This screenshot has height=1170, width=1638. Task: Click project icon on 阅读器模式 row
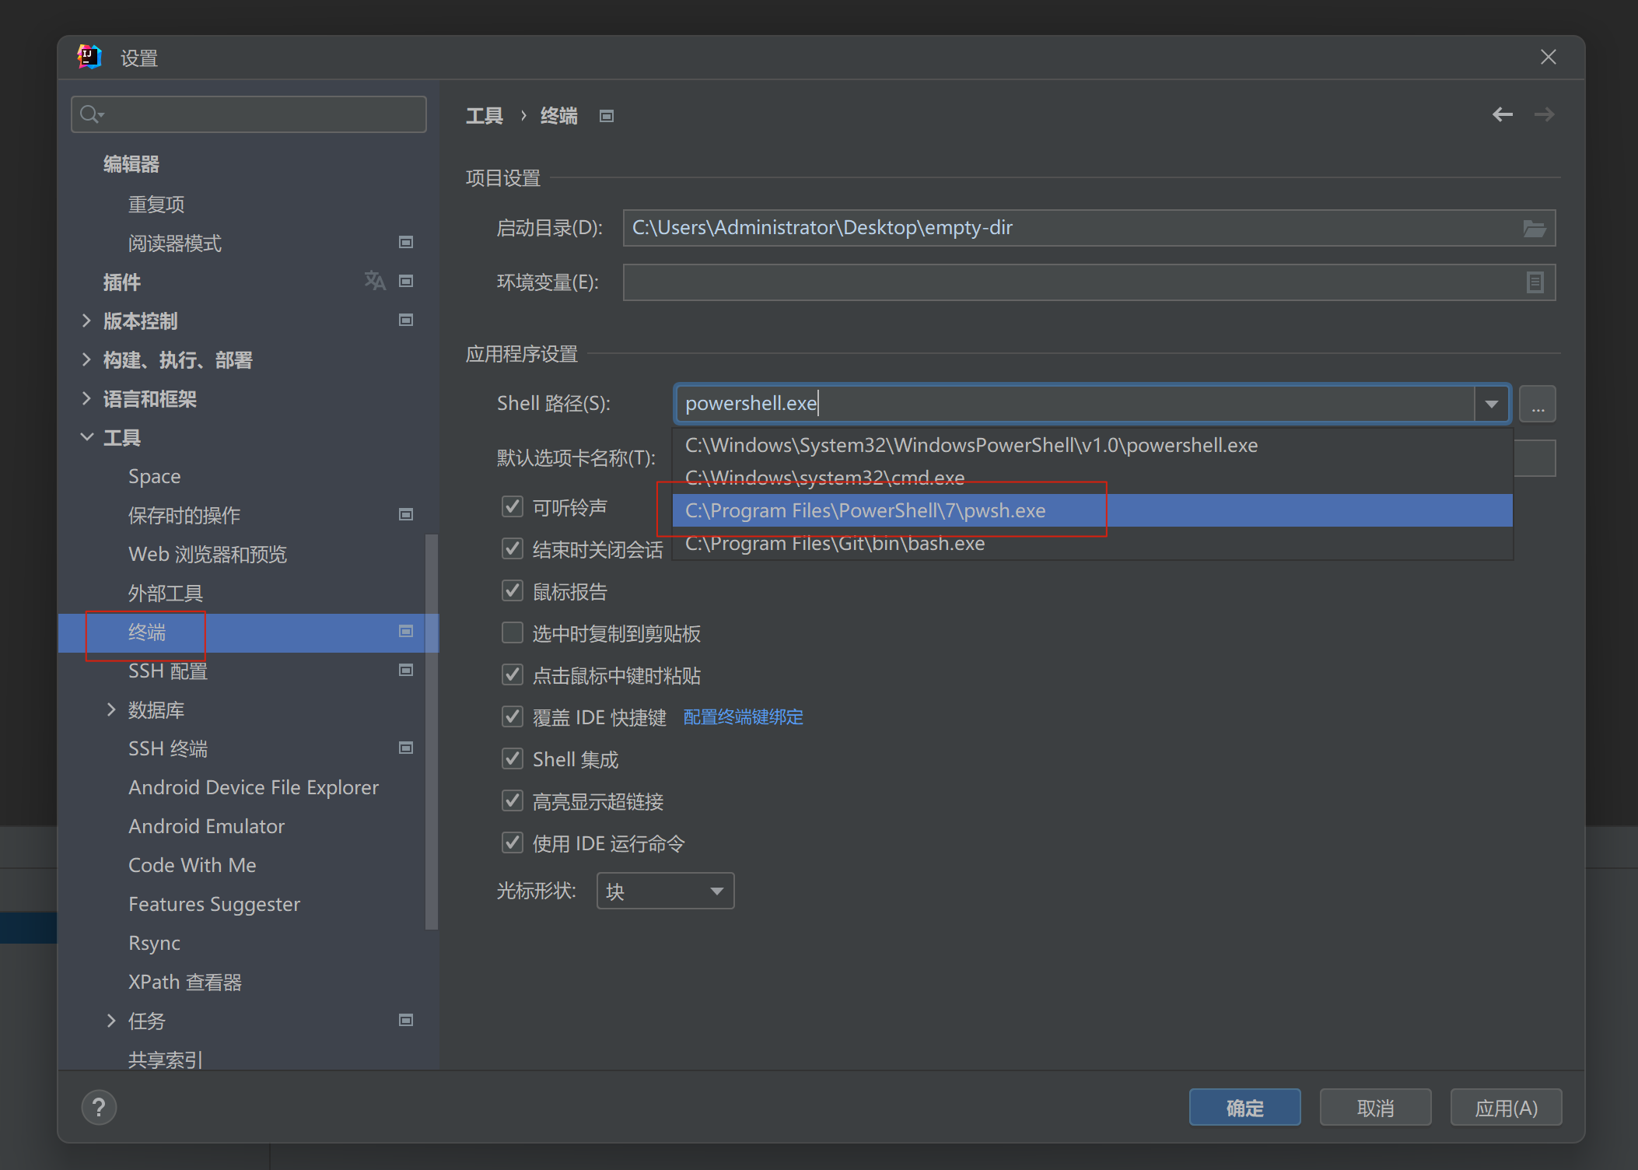(406, 242)
